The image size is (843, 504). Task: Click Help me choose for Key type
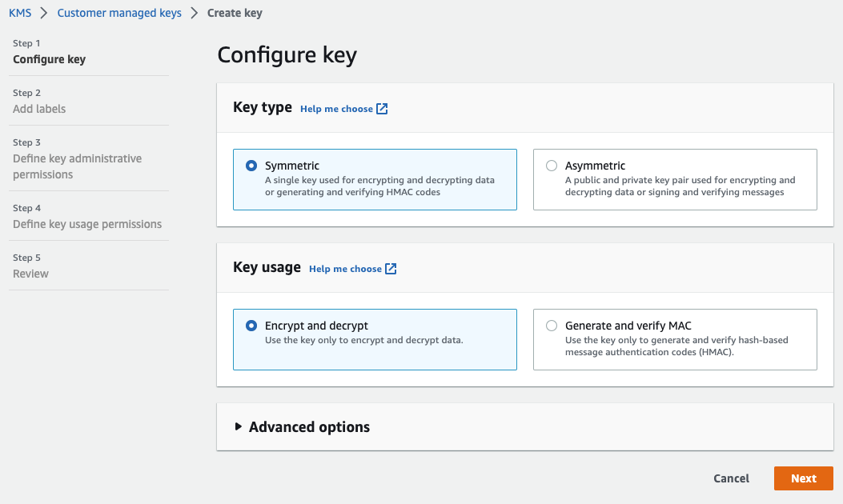(336, 109)
